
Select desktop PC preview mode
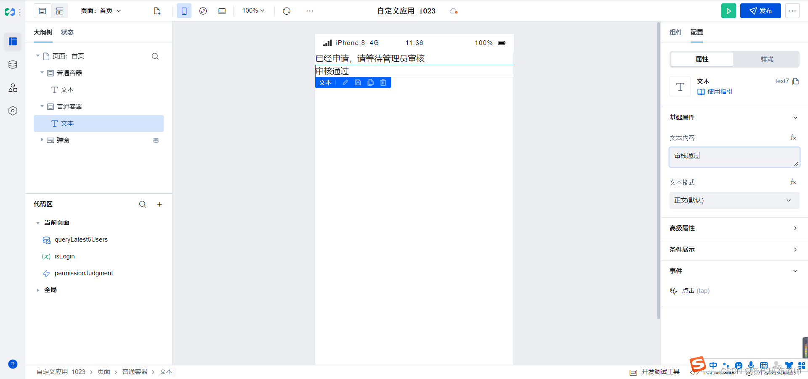222,11
